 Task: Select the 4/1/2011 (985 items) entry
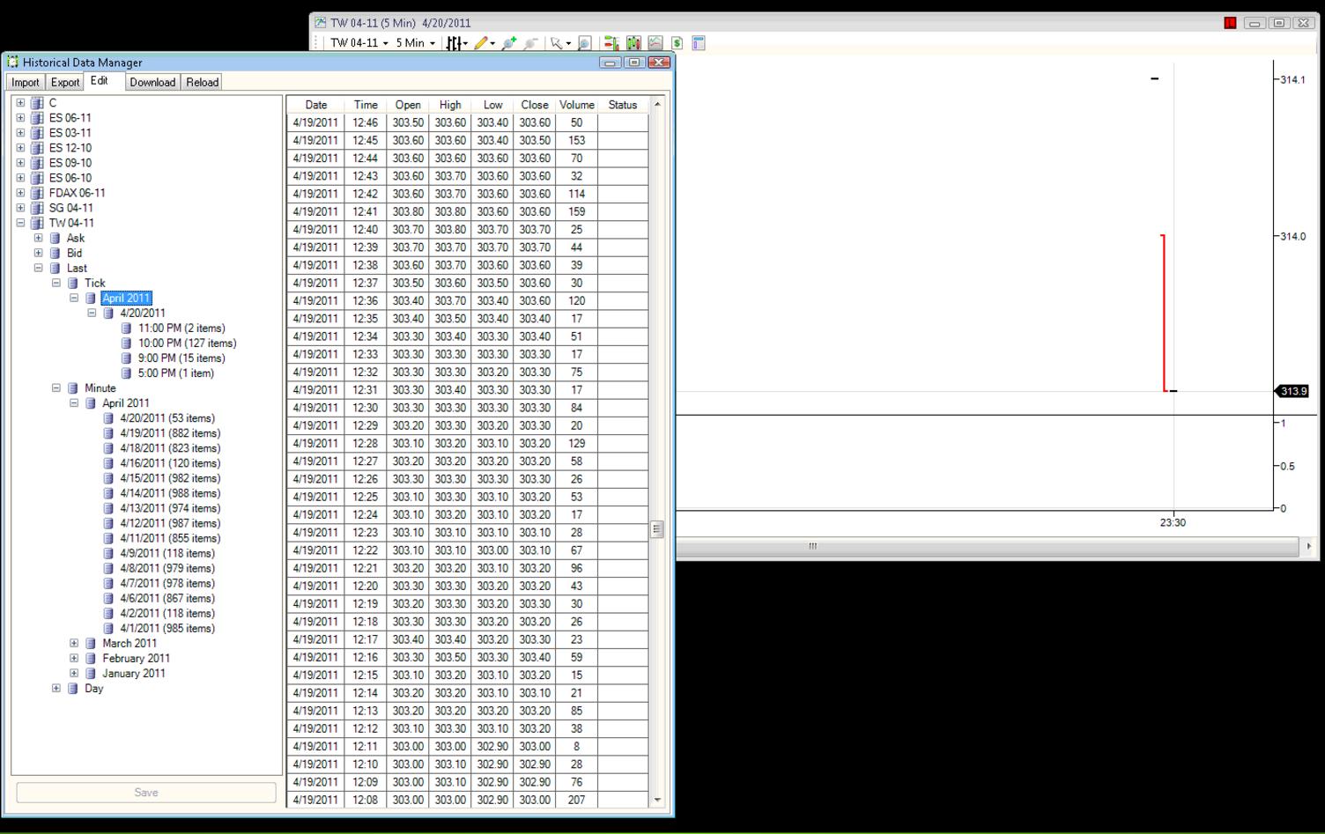(x=167, y=628)
